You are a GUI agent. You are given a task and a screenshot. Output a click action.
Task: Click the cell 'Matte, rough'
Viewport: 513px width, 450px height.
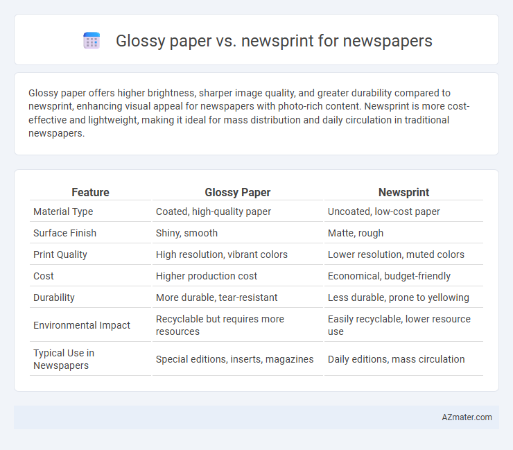pyautogui.click(x=356, y=233)
